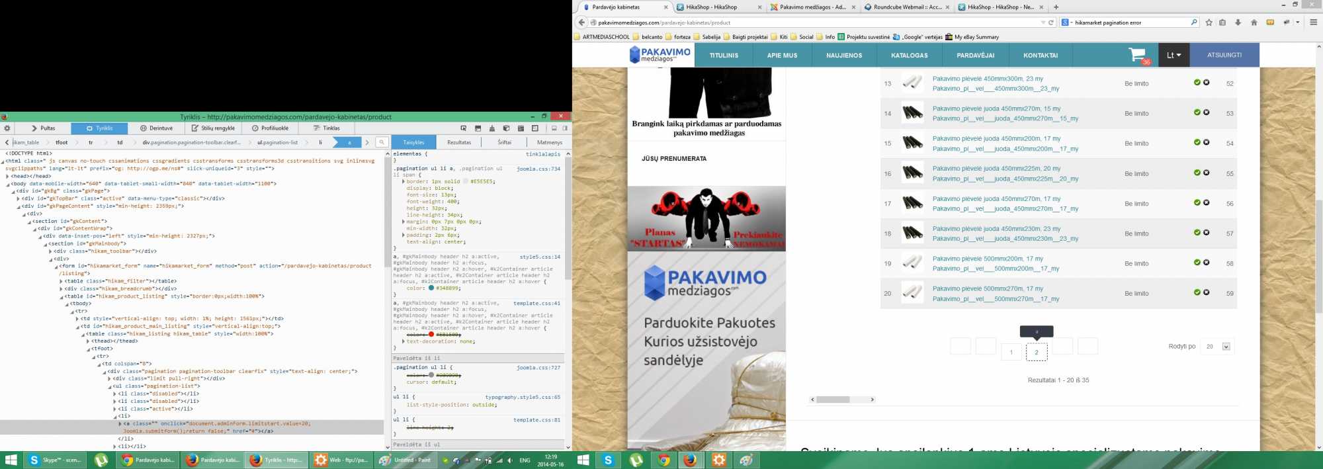Reload the page with the refresh icon
Screen dimensions: 1323x469
[1051, 22]
